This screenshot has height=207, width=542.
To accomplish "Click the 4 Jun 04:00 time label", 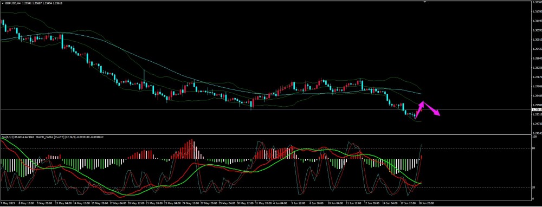I will point(280,203).
